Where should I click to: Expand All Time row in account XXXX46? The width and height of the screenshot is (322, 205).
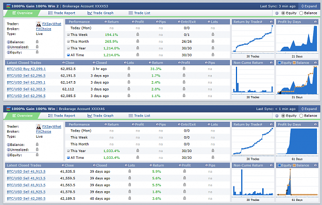click(x=69, y=158)
